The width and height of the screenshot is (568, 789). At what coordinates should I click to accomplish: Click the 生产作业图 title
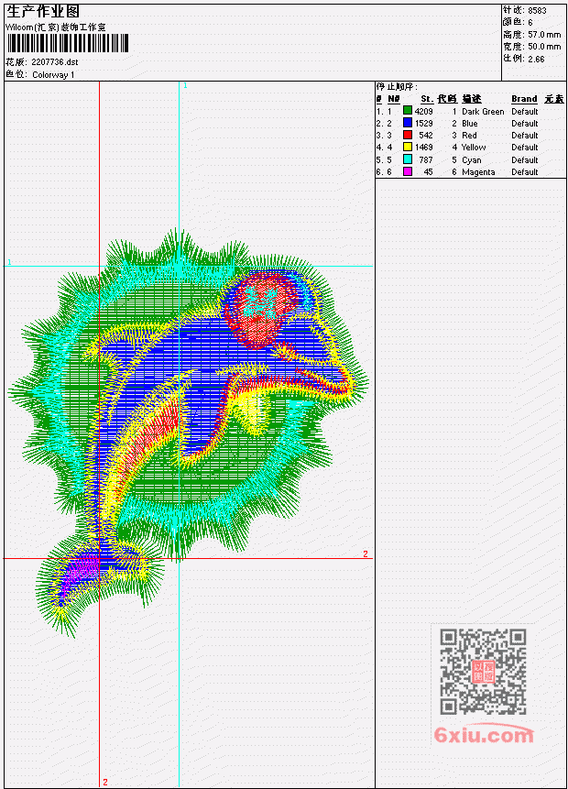pyautogui.click(x=43, y=12)
